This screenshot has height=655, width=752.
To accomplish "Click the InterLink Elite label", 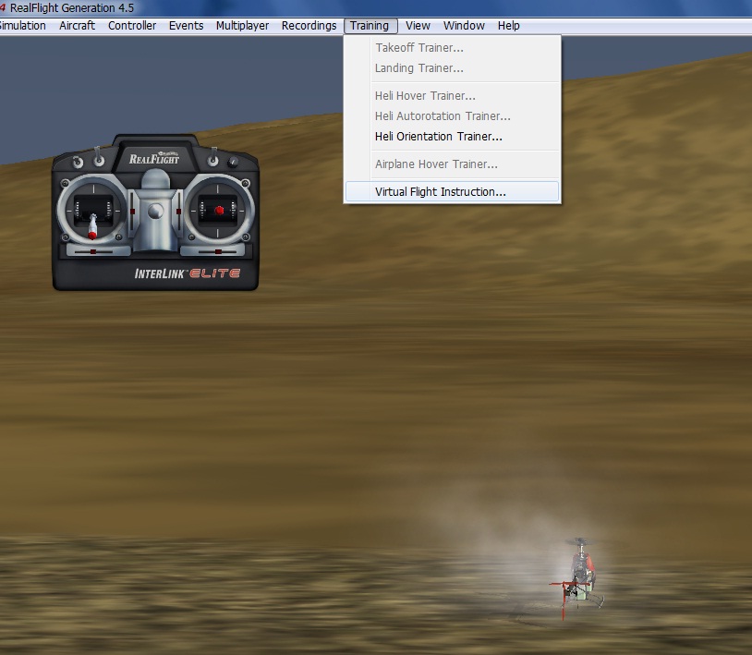I will 187,273.
